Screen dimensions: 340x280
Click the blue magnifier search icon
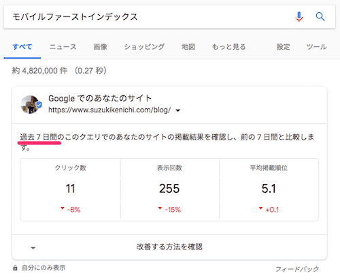click(x=320, y=16)
